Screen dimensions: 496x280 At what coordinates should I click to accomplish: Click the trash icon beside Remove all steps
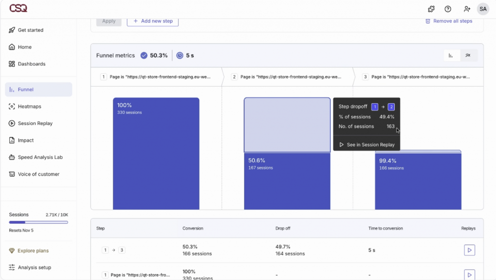click(428, 21)
